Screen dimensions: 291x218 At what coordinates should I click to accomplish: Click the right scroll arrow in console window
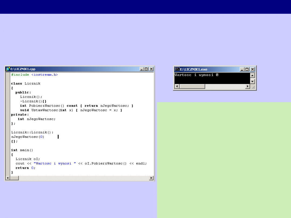pyautogui.click(x=248, y=86)
